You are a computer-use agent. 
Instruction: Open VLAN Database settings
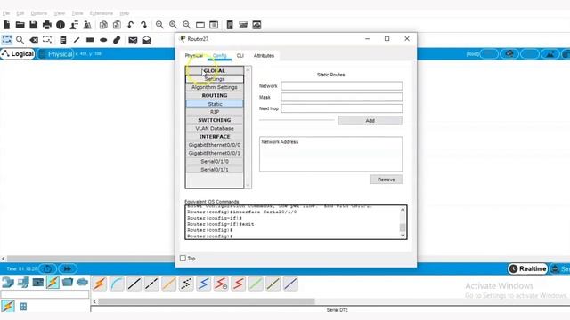pos(215,128)
